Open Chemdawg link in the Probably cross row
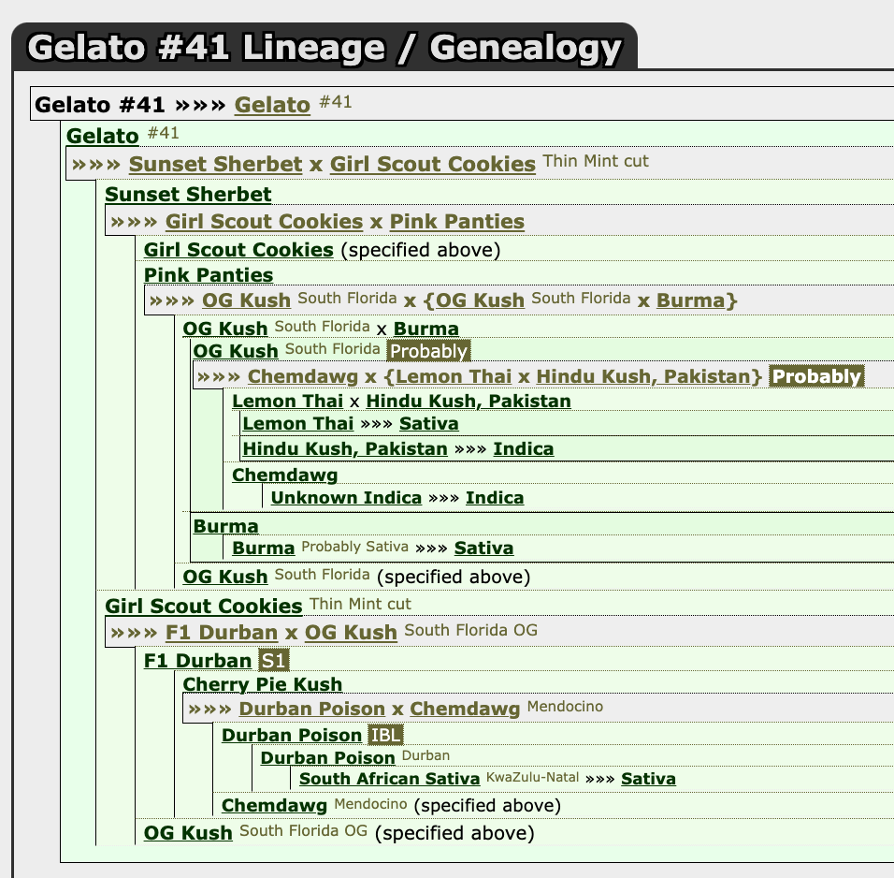The height and width of the screenshot is (878, 894). [303, 377]
